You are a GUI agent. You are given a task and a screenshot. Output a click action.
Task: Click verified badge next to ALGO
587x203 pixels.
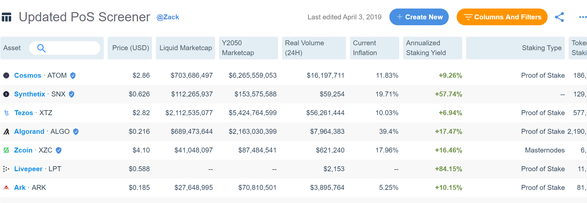point(76,132)
